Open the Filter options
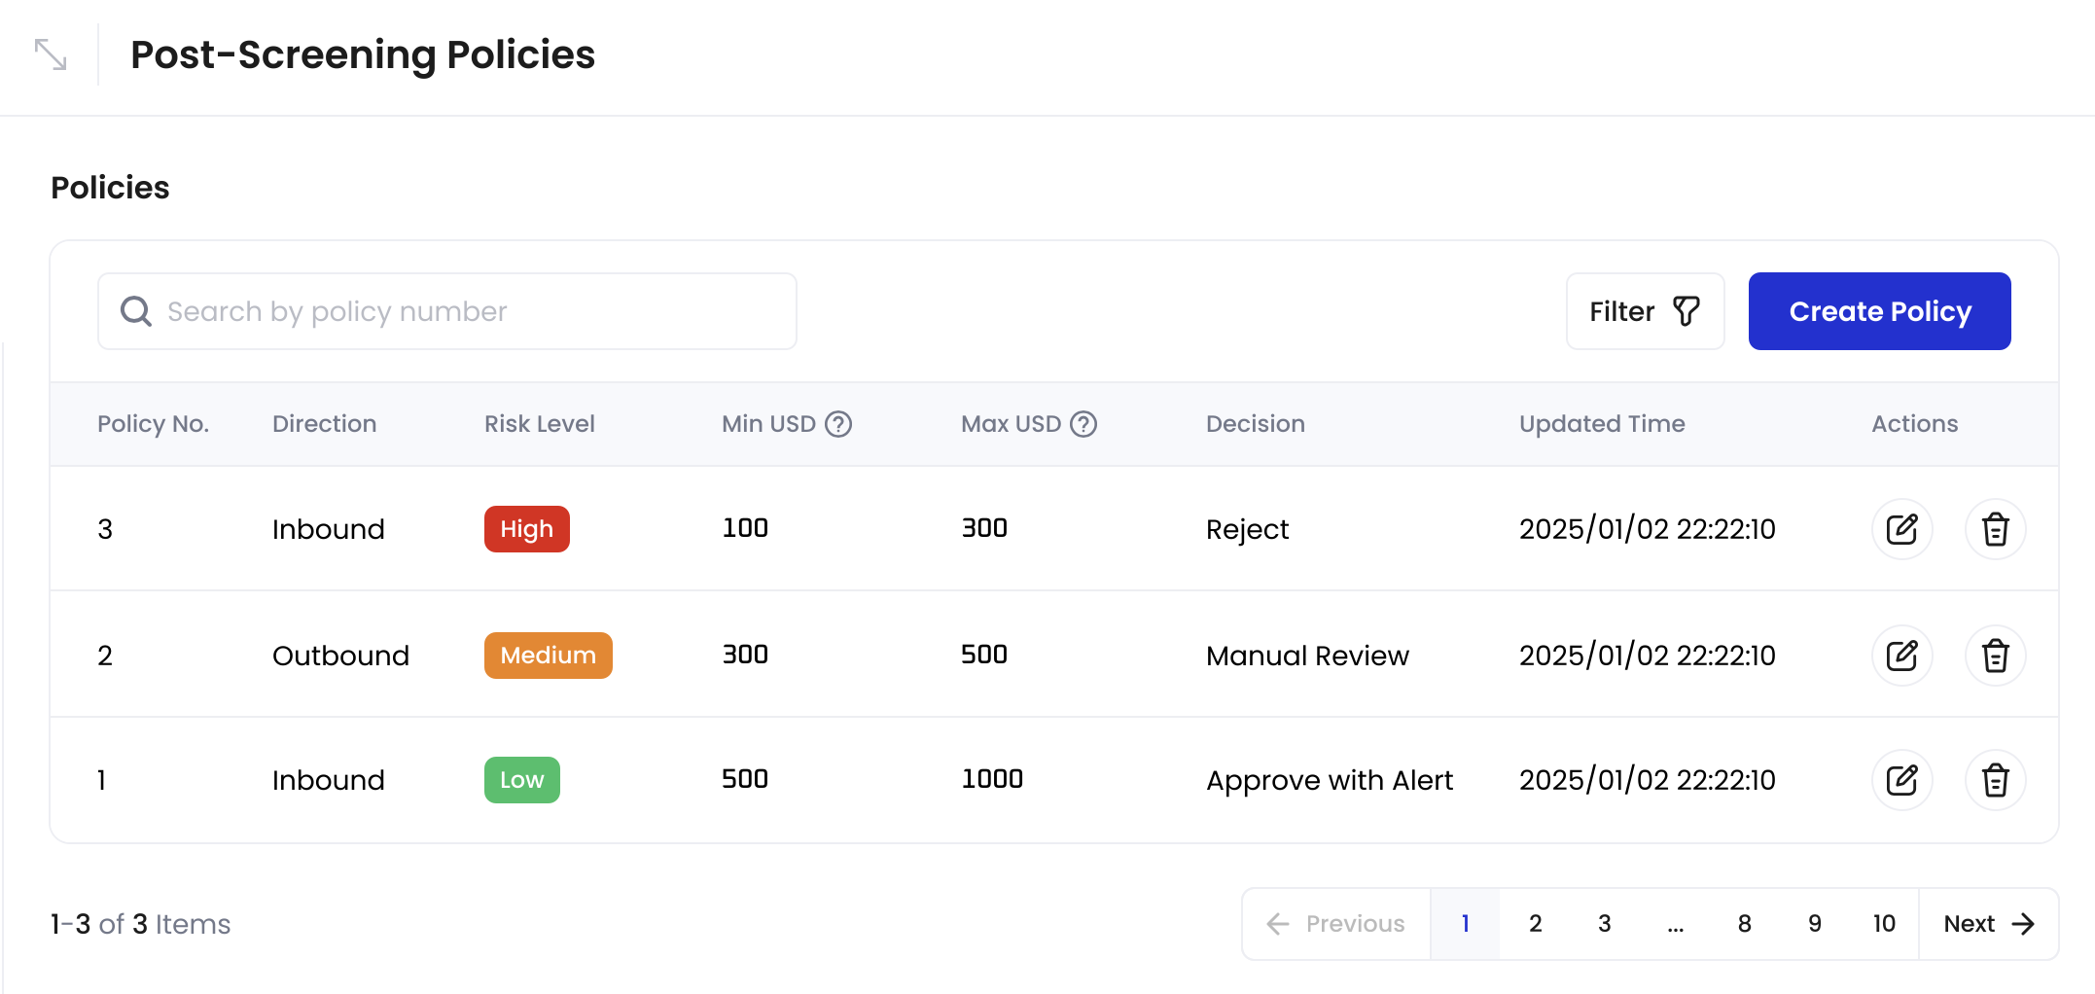Screen dimensions: 2095x994 (1645, 311)
